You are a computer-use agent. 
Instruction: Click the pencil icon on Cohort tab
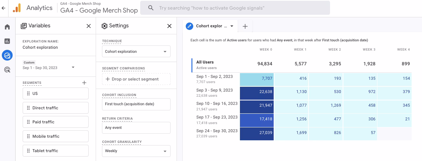coord(190,26)
